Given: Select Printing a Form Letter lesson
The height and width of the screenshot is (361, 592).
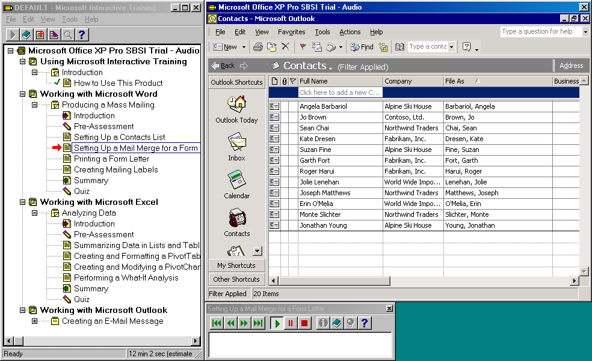Looking at the screenshot, I should [111, 159].
